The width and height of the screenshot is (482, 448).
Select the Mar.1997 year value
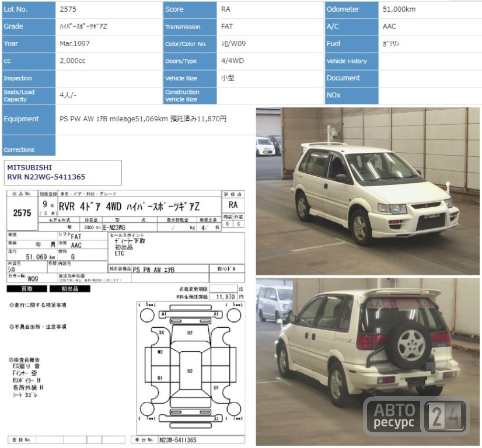coord(75,44)
